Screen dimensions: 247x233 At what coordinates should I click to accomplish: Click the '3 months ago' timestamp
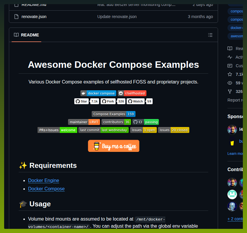point(200,17)
